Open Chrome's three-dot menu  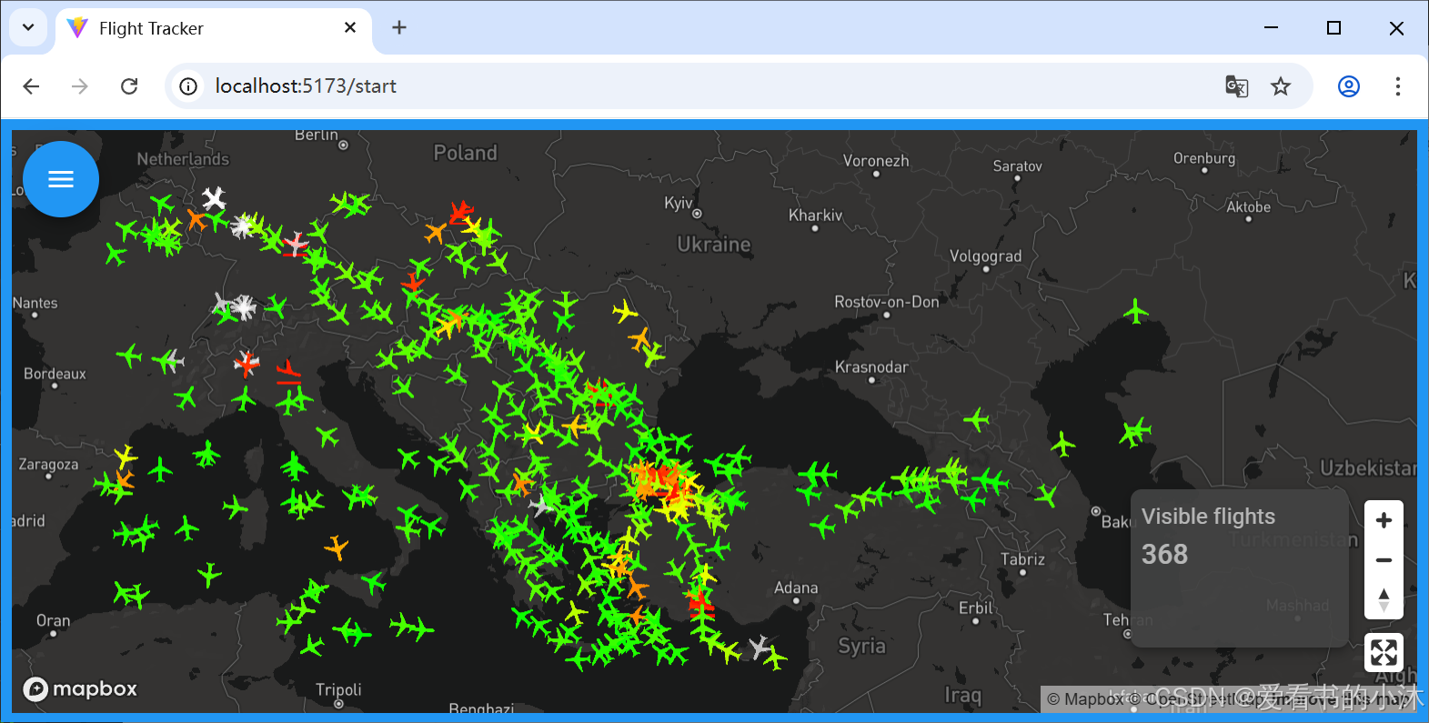pyautogui.click(x=1398, y=85)
